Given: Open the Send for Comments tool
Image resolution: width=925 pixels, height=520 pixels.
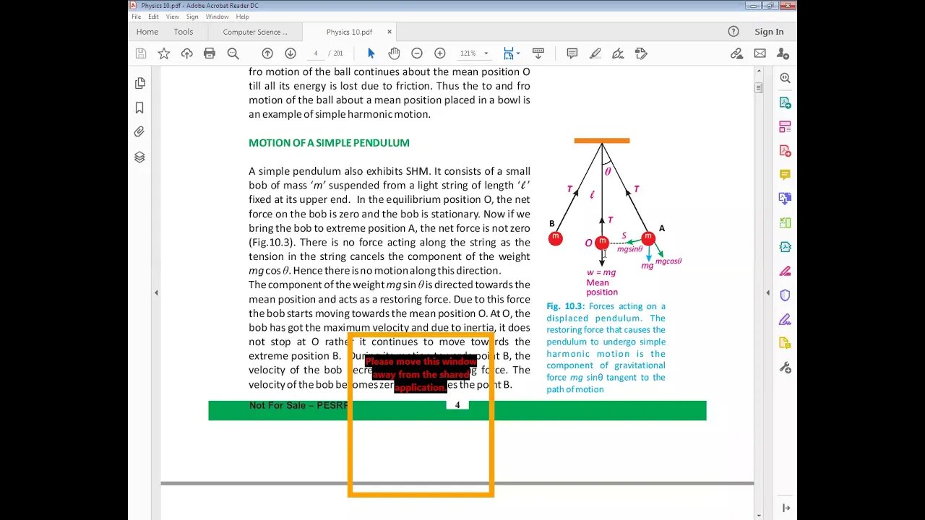Looking at the screenshot, I should (785, 343).
